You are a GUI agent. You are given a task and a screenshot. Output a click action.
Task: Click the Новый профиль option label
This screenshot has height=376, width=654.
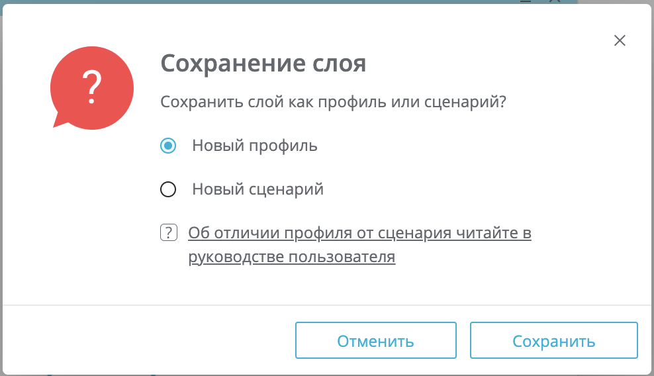point(254,146)
